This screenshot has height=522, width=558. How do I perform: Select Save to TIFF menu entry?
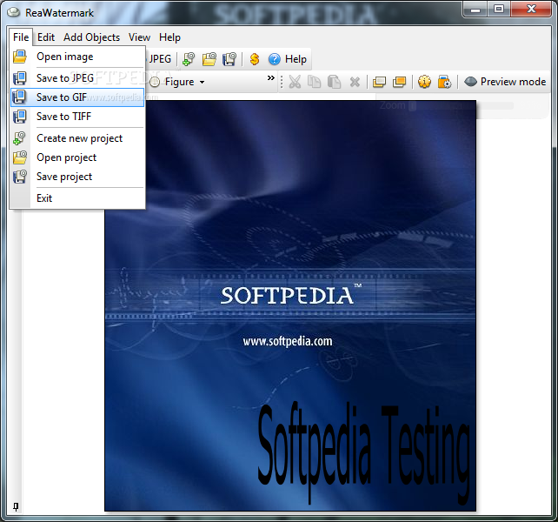pyautogui.click(x=77, y=117)
